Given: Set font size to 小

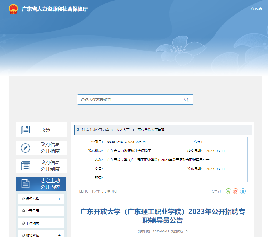Looking at the screenshot, I should point(113,191).
